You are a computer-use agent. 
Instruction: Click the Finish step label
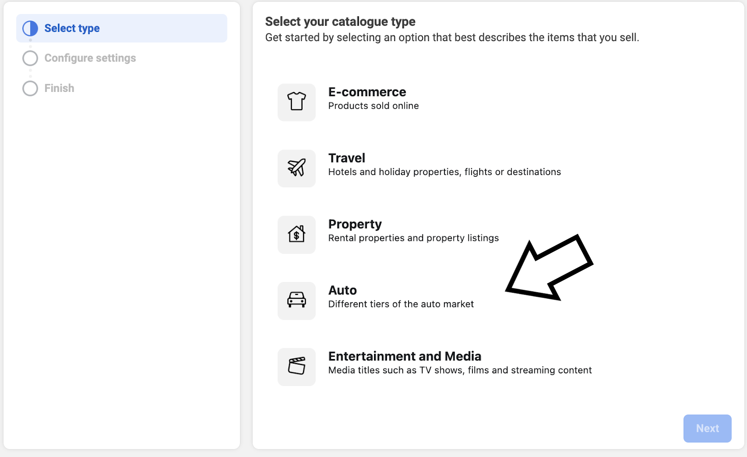(x=59, y=88)
